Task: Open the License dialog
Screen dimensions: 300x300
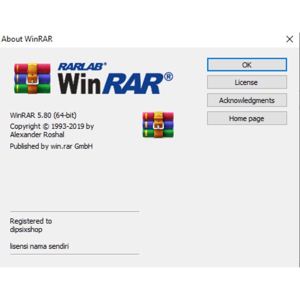Action: [x=247, y=82]
